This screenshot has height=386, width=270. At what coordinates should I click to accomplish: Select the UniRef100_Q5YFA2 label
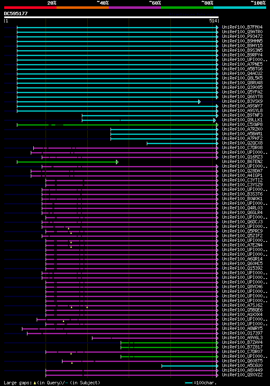pyautogui.click(x=242, y=92)
